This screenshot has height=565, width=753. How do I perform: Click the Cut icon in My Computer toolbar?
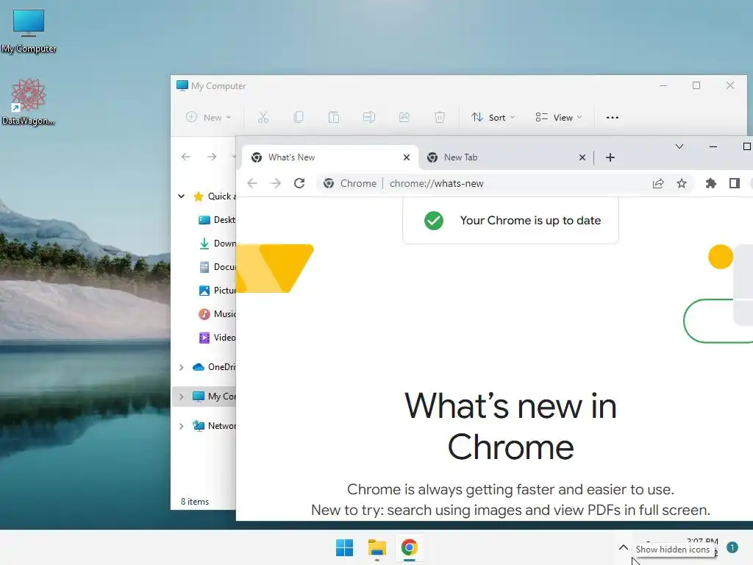pos(263,117)
